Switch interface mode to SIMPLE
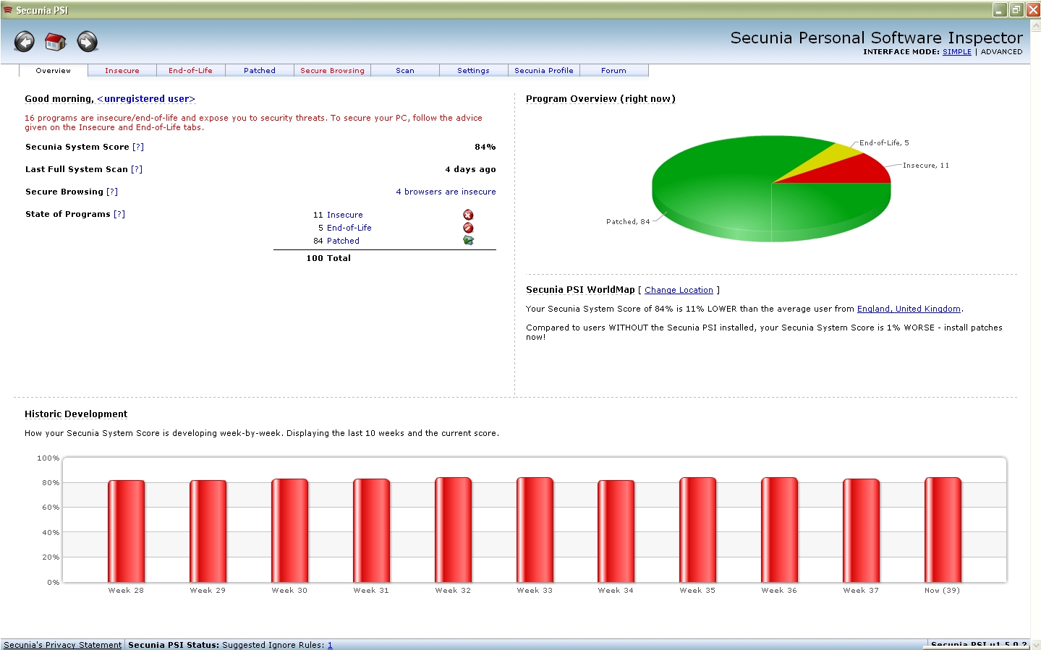 pyautogui.click(x=956, y=52)
